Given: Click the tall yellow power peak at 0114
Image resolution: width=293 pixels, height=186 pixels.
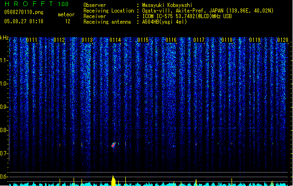Looking at the screenshot, I should (113, 180).
